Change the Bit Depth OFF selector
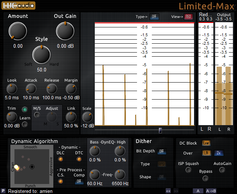 (162, 151)
